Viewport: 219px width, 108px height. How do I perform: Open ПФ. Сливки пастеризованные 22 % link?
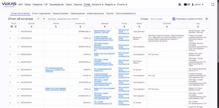[103, 102]
